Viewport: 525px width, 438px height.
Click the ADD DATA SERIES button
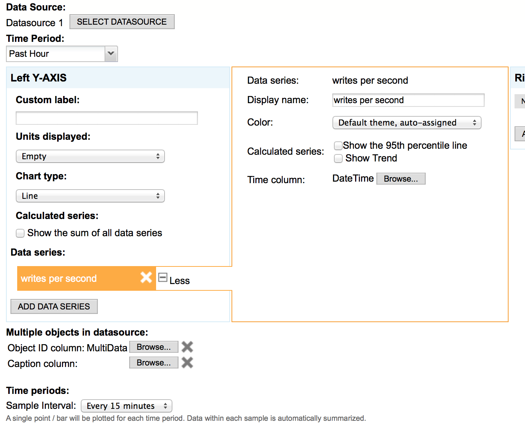(54, 306)
